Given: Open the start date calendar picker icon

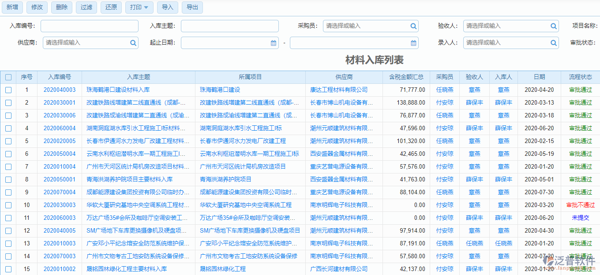Looking at the screenshot, I should [274, 43].
